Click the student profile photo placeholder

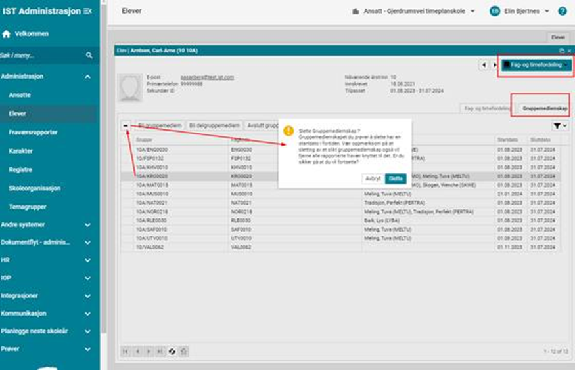[131, 87]
